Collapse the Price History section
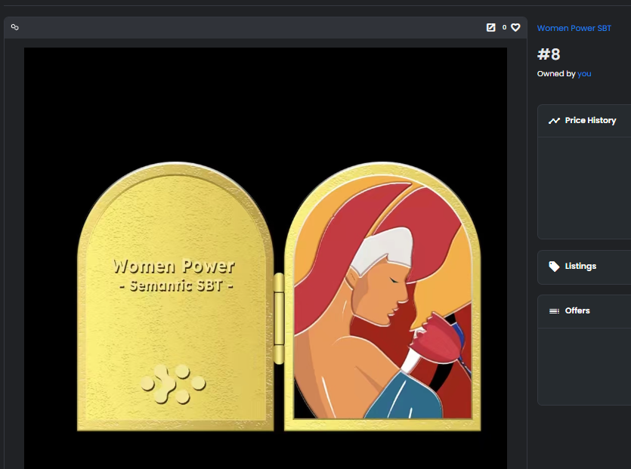This screenshot has height=469, width=631. coord(584,121)
